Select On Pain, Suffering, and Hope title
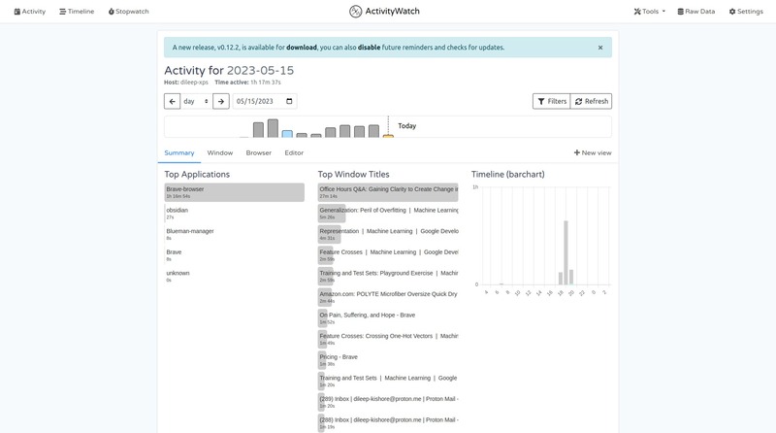 pos(388,318)
